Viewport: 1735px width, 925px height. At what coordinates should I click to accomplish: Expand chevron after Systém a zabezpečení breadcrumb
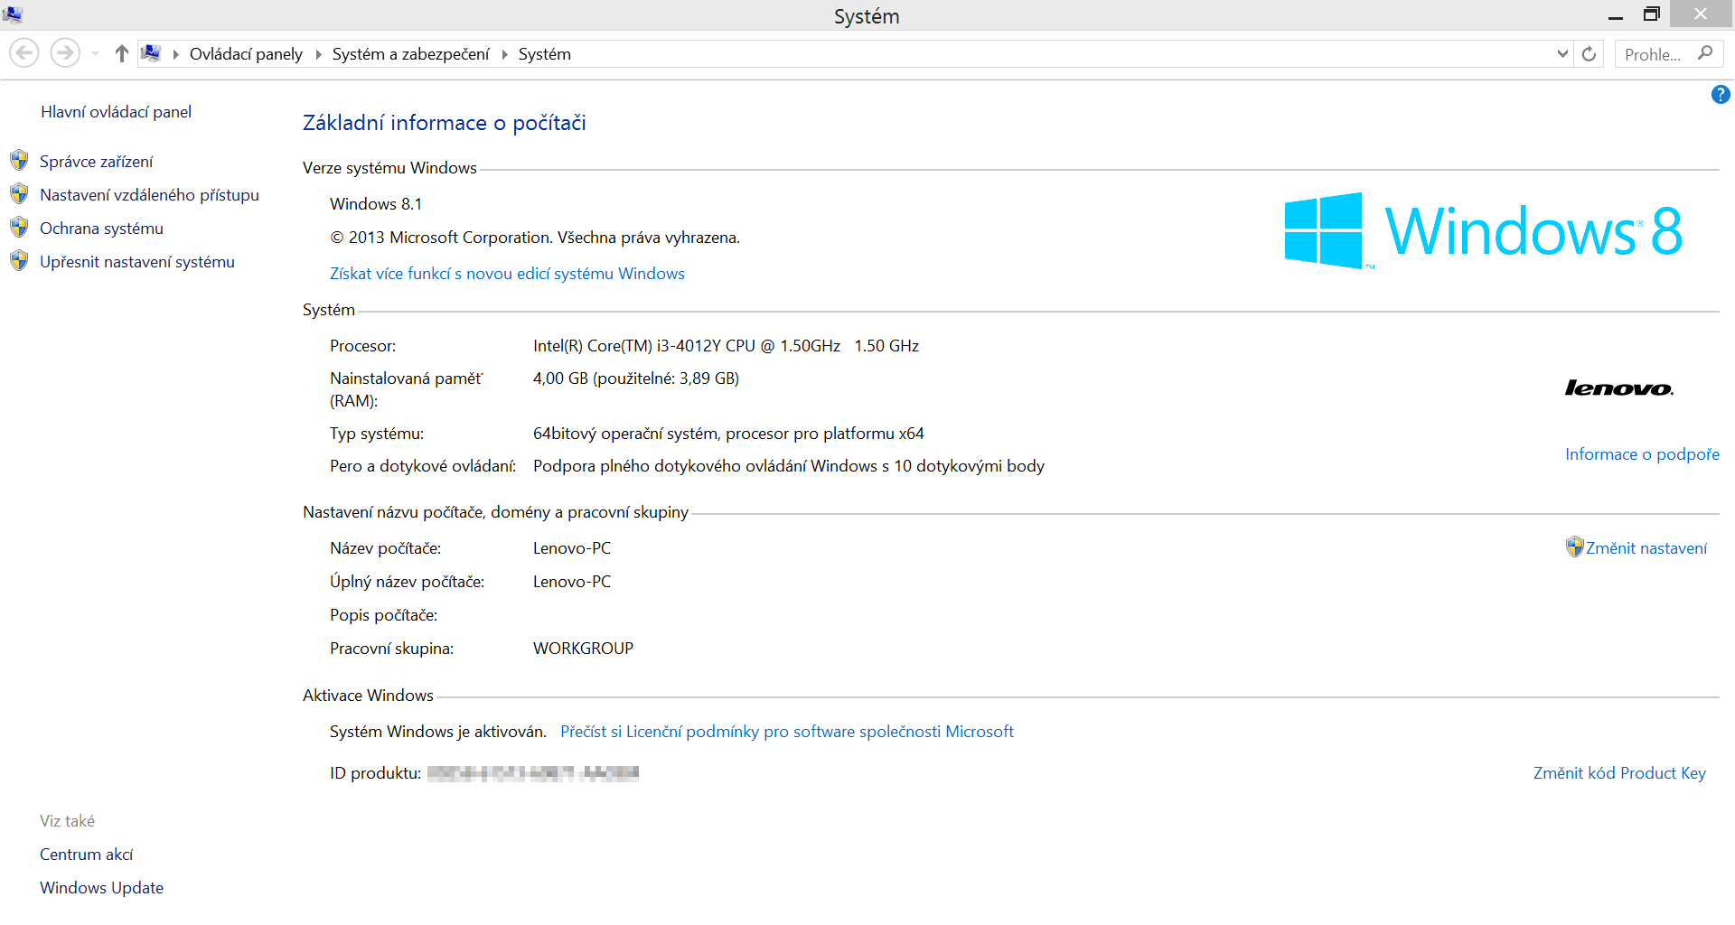[x=504, y=54]
